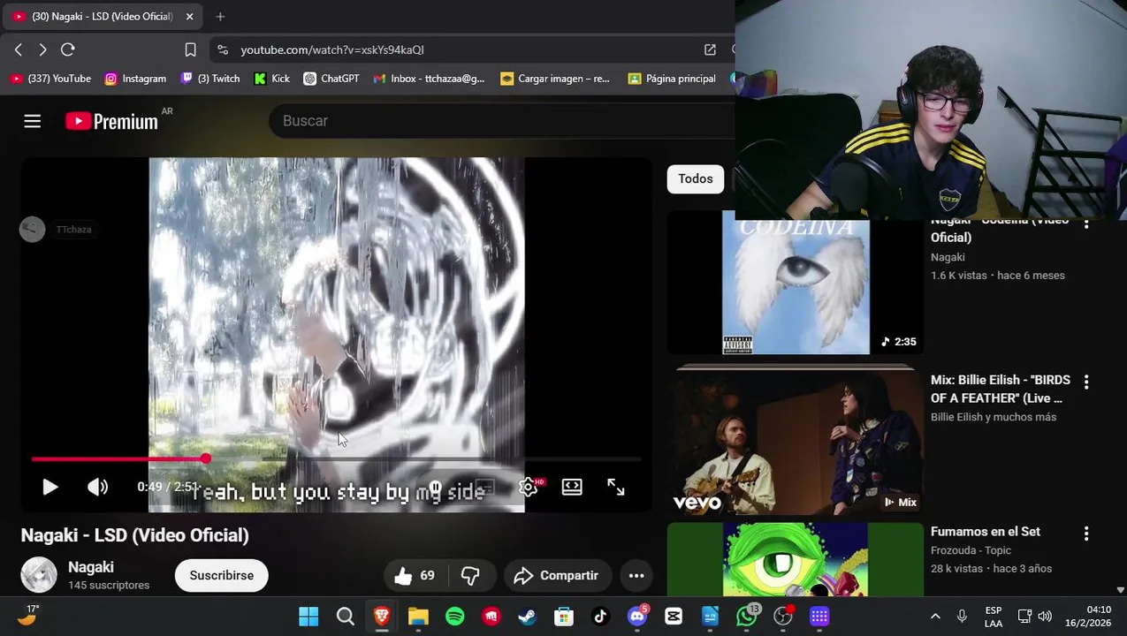Image resolution: width=1127 pixels, height=636 pixels.
Task: Open the YouTube bookmark
Action: point(51,79)
